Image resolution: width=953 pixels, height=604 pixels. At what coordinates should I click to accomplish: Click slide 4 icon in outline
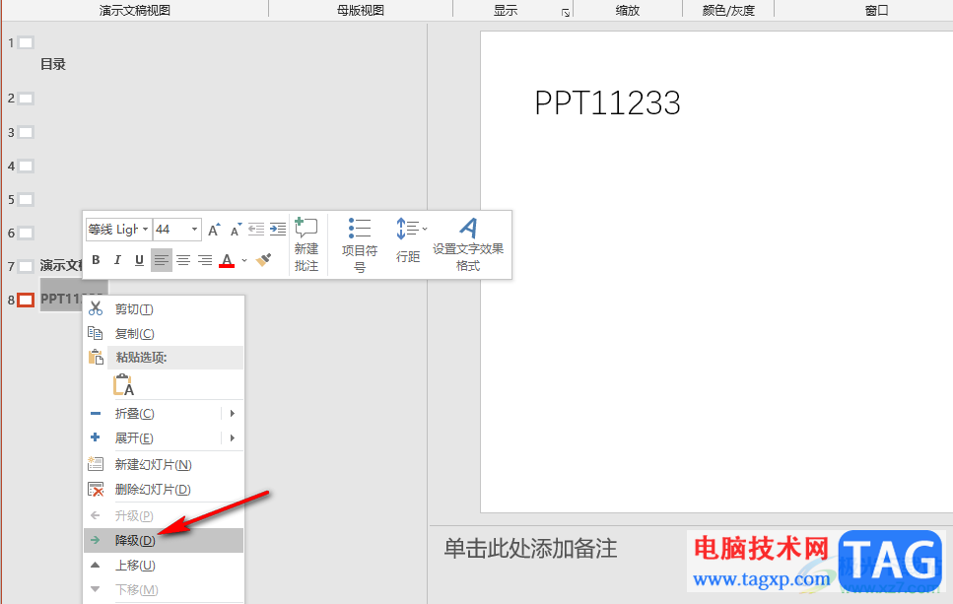26,166
